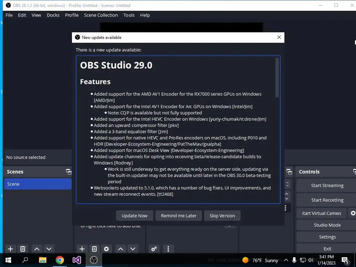Launch File Explorer from the taskbar

[x=42, y=260]
